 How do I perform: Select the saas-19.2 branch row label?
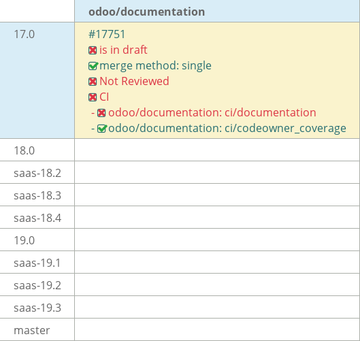click(x=37, y=286)
